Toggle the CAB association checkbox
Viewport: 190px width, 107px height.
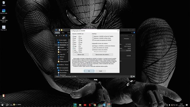click(73, 46)
